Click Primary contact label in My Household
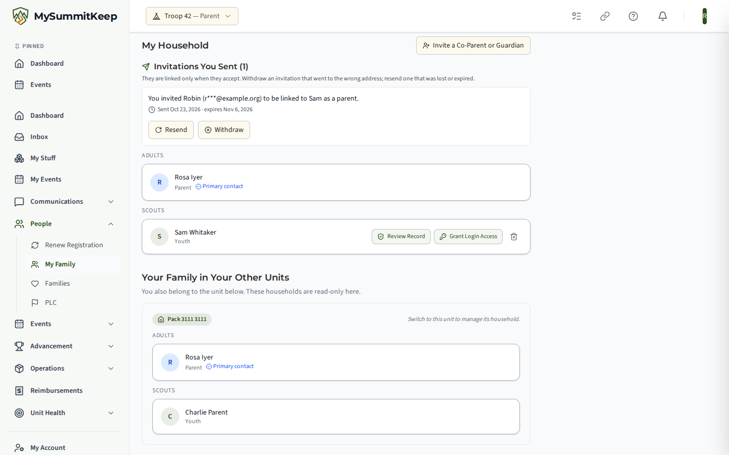 click(x=219, y=187)
